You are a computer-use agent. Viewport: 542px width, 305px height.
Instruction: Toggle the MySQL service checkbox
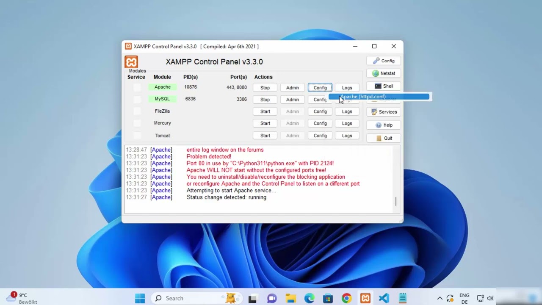[x=137, y=99]
